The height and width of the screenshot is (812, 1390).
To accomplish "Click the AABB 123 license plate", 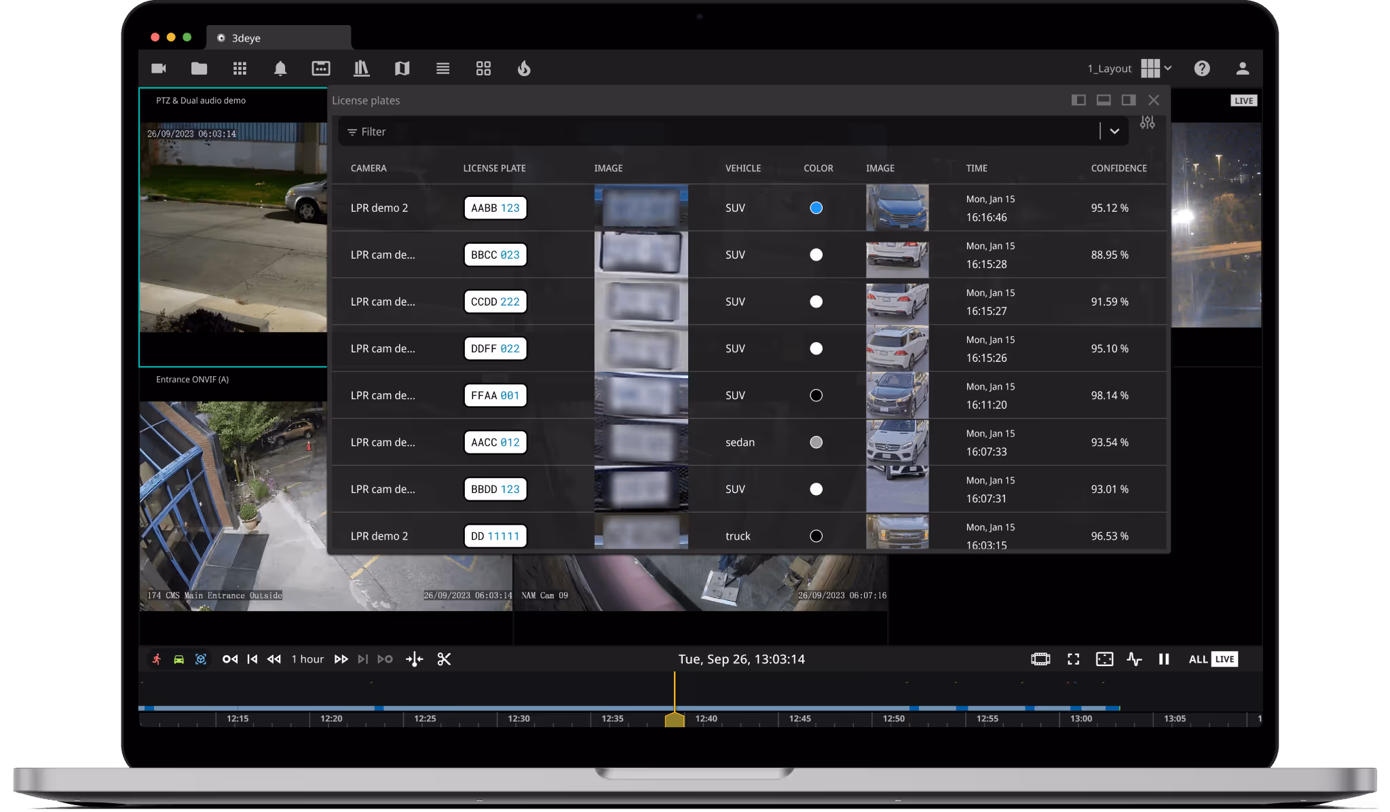I will tap(495, 208).
